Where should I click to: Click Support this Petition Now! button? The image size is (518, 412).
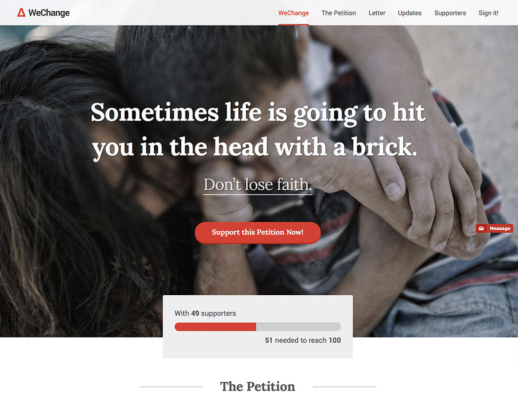tap(258, 233)
